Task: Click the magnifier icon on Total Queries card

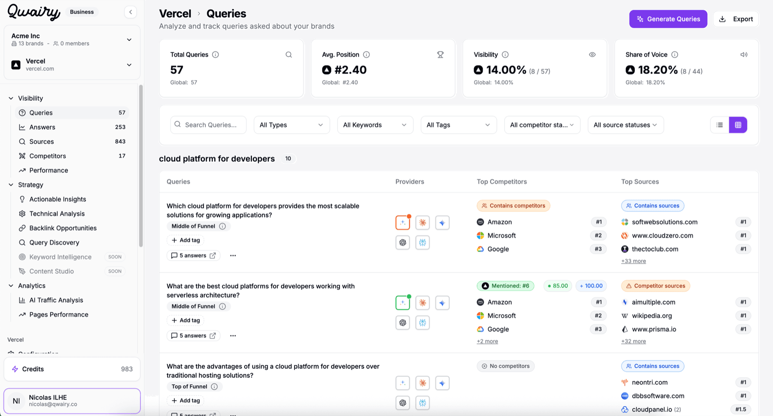Action: click(x=288, y=54)
